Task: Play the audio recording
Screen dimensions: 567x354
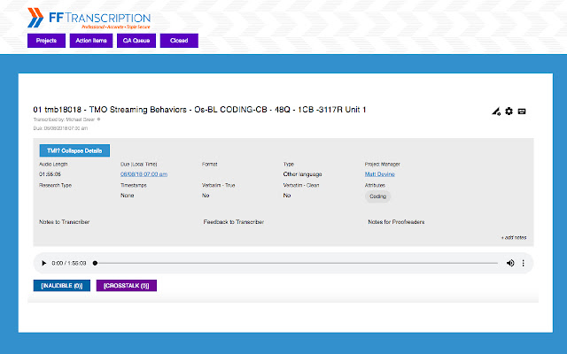Action: tap(43, 263)
